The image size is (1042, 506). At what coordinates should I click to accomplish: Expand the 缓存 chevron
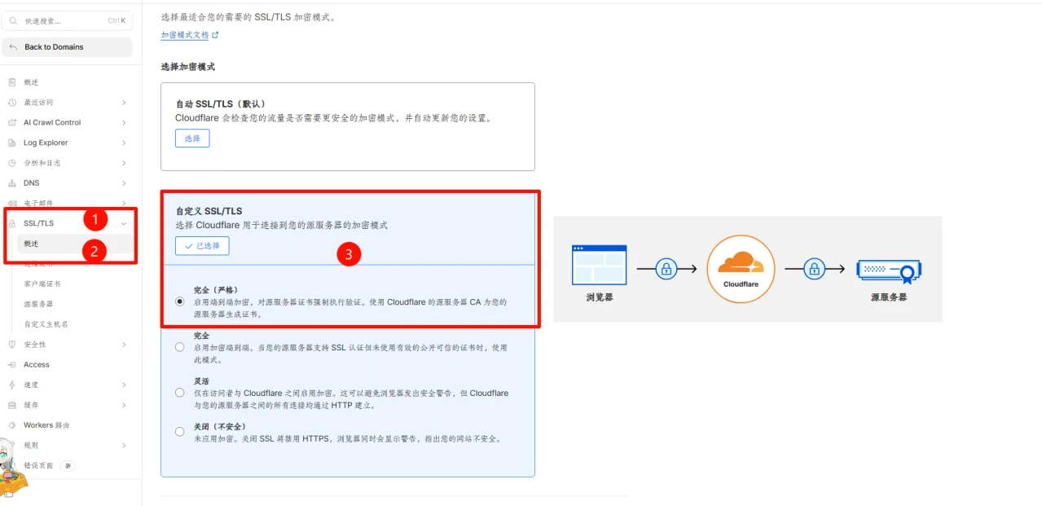tap(124, 405)
